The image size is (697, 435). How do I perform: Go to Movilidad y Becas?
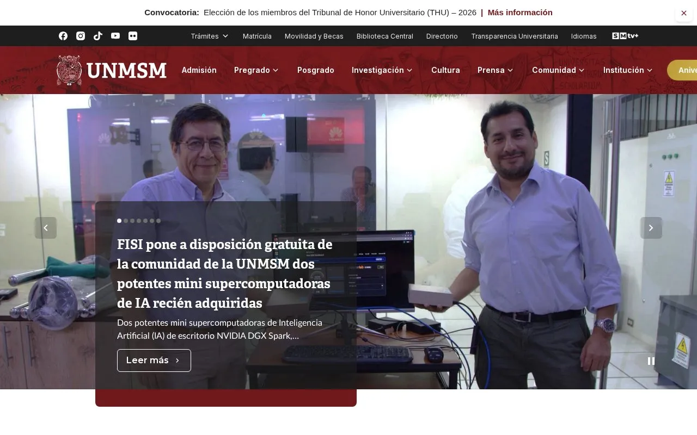pos(314,36)
